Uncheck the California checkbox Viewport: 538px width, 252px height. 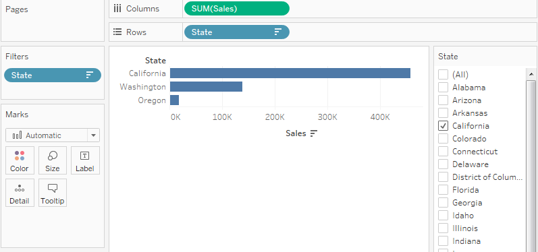click(443, 126)
